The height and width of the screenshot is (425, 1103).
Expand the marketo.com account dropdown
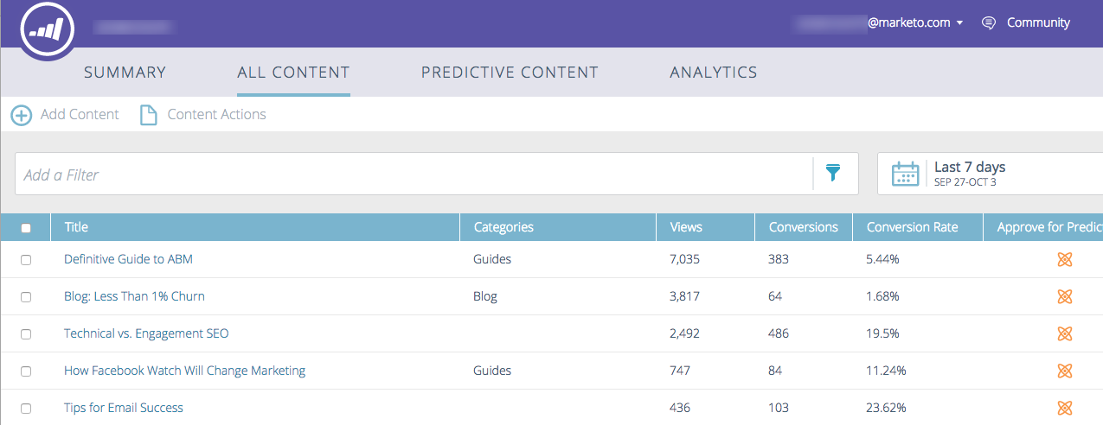(x=959, y=23)
